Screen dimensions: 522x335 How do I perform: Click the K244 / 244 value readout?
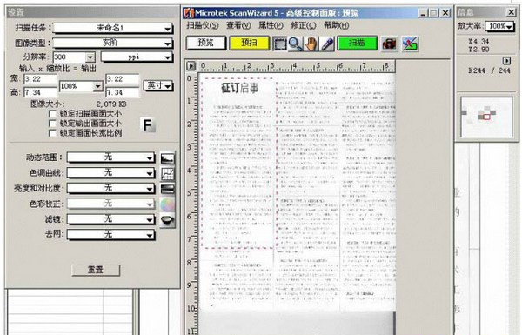pos(489,70)
